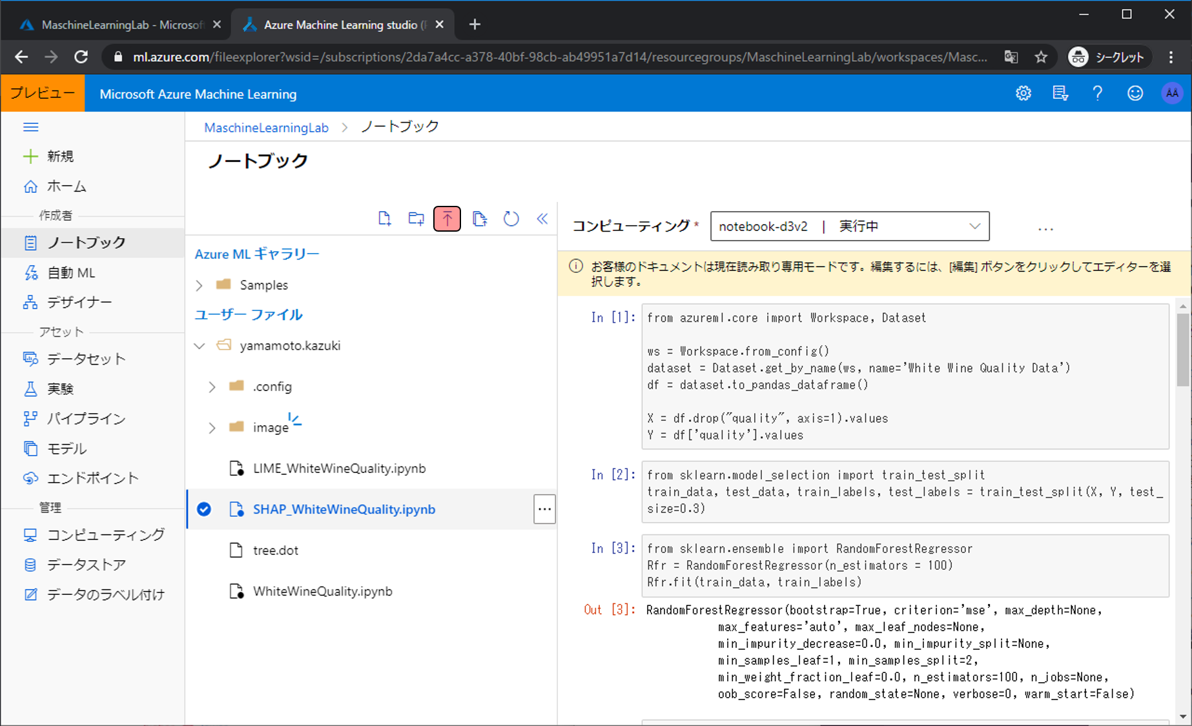1192x726 pixels.
Task: Open 自動 ML in the sidebar
Action: click(x=71, y=273)
